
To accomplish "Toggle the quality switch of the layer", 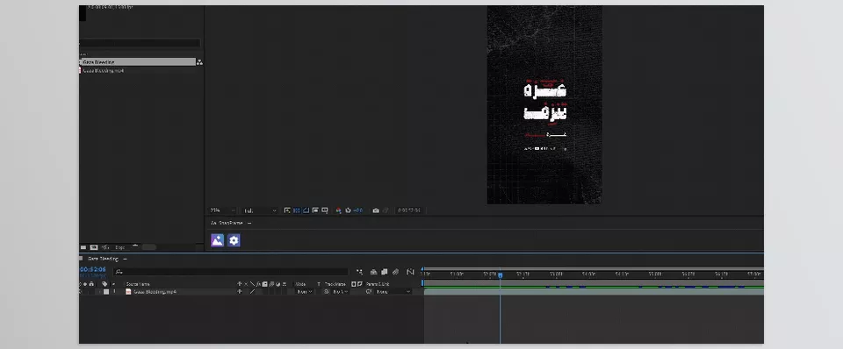I will click(252, 291).
